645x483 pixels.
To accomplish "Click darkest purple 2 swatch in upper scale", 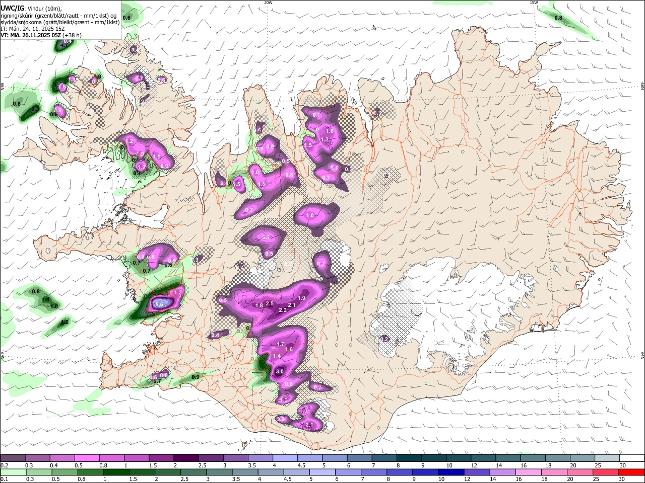I will pos(186,458).
